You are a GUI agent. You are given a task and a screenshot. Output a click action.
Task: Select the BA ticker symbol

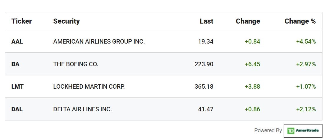pos(15,64)
